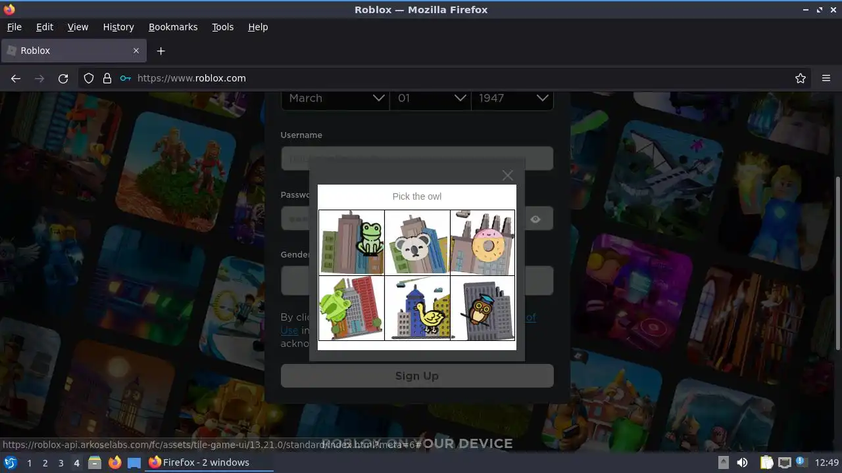The image size is (842, 473).
Task: Click the Sign Up button
Action: click(x=417, y=376)
